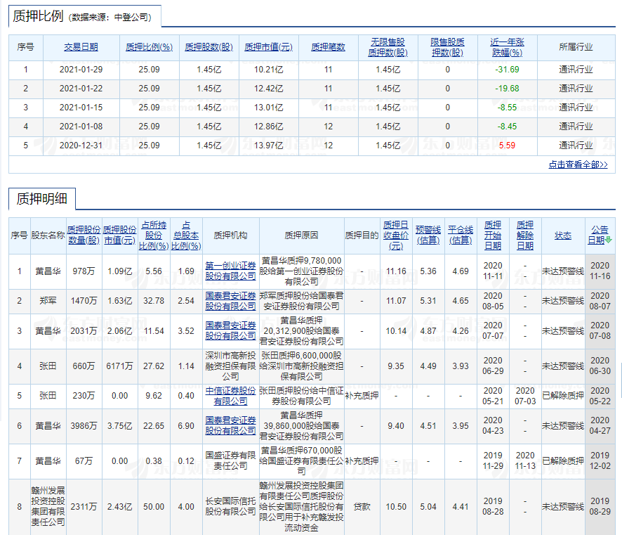Sort by 质押股份市值(元) header
The image size is (622, 535).
click(119, 235)
